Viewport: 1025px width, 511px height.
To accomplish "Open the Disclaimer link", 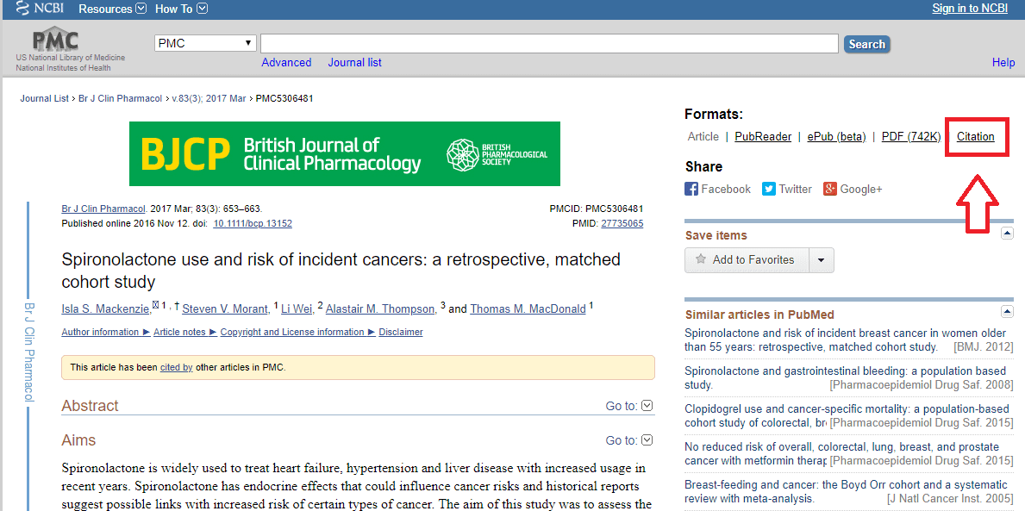I will point(401,332).
